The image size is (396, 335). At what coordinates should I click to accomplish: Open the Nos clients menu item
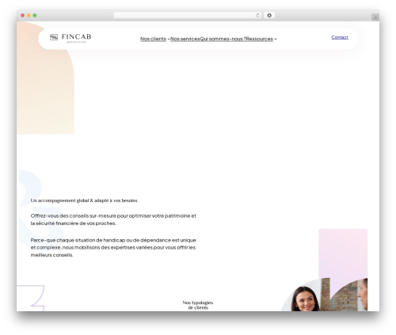[153, 39]
